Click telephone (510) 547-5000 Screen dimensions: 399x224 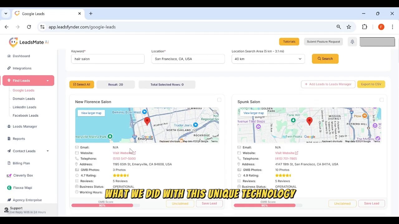124,159
